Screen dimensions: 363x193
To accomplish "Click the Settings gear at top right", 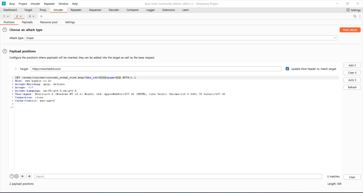I will pos(353,10).
